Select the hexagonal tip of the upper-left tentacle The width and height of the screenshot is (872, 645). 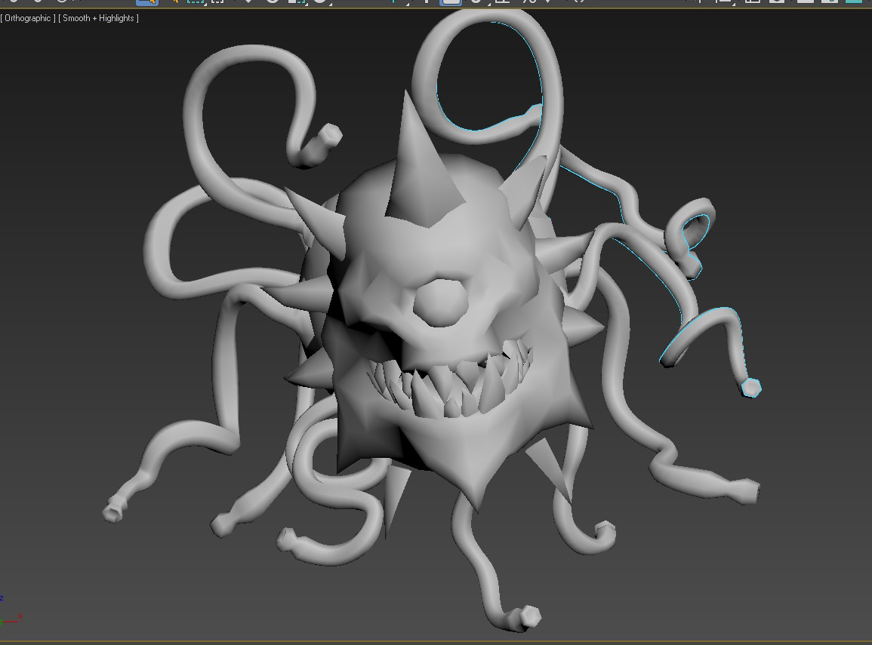pos(331,135)
